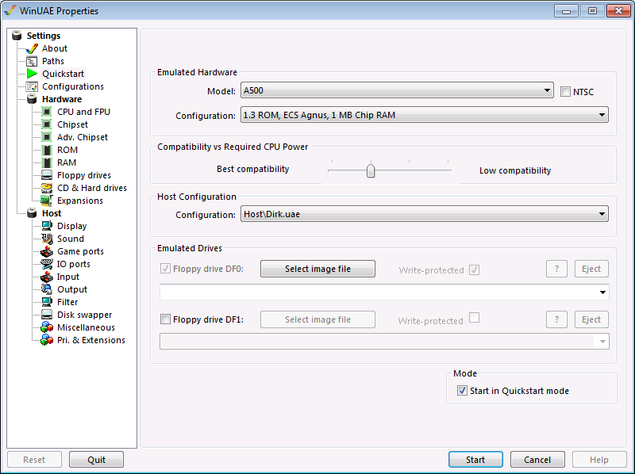The width and height of the screenshot is (635, 474).
Task: Click the Disk swapper icon
Action: pyautogui.click(x=47, y=315)
